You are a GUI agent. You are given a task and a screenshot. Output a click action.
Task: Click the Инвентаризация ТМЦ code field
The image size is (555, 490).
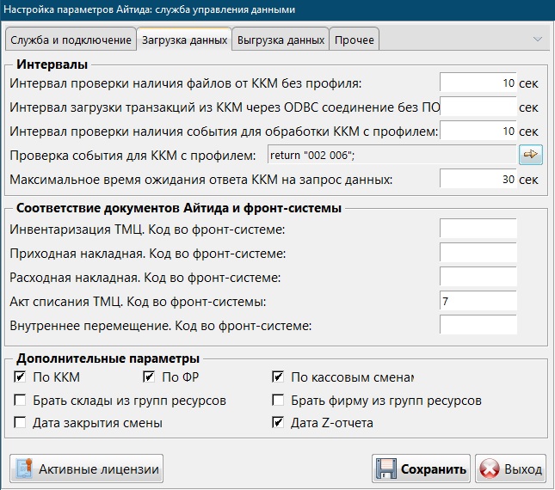coord(478,229)
